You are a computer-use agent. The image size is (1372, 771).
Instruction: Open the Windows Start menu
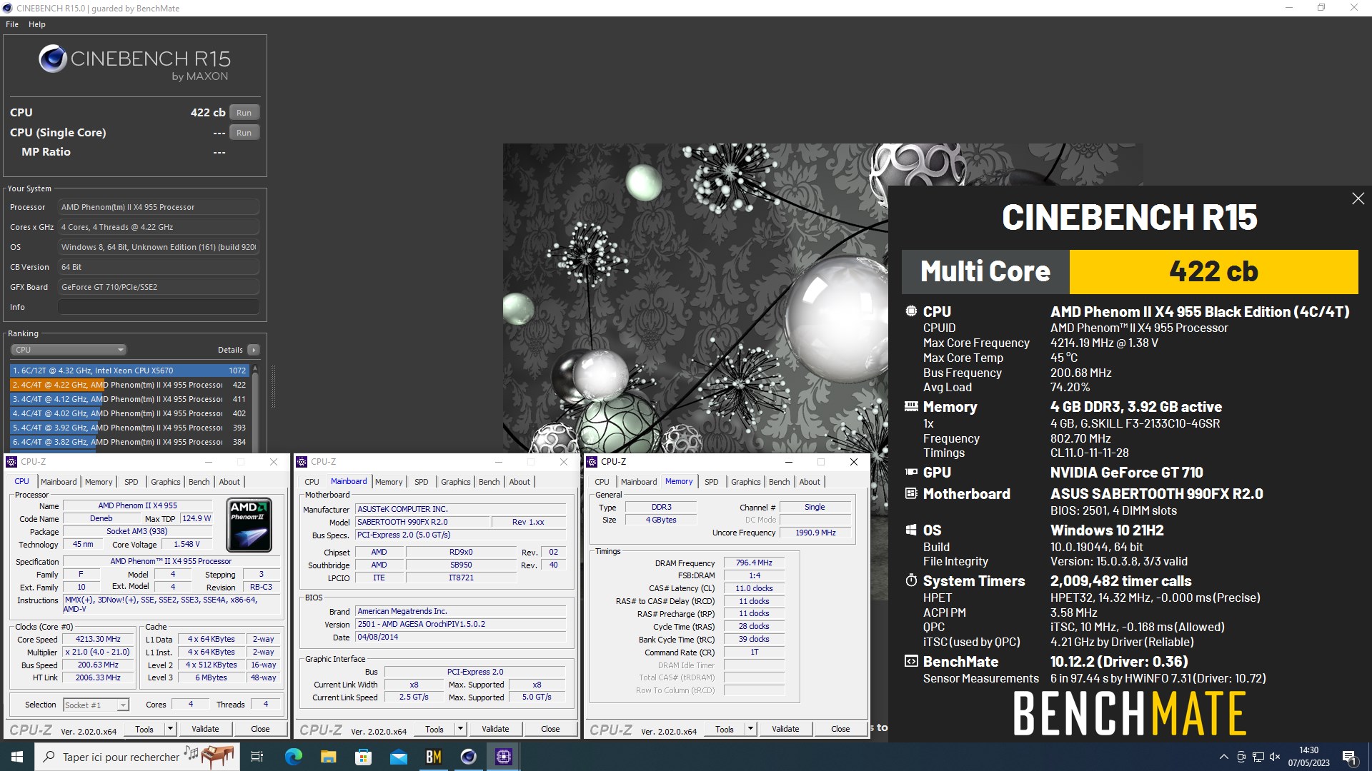(x=17, y=757)
